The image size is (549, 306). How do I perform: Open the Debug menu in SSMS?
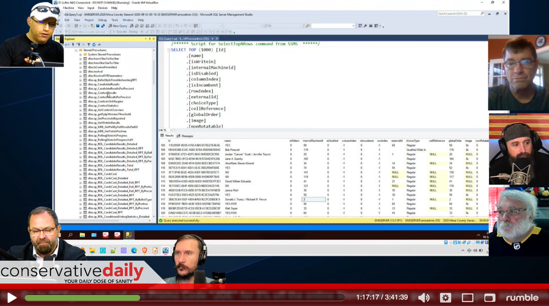point(102,20)
